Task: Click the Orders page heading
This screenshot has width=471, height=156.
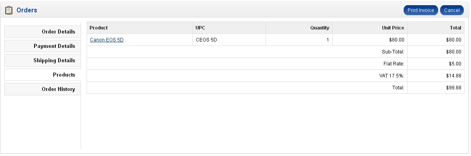Action: pos(27,10)
